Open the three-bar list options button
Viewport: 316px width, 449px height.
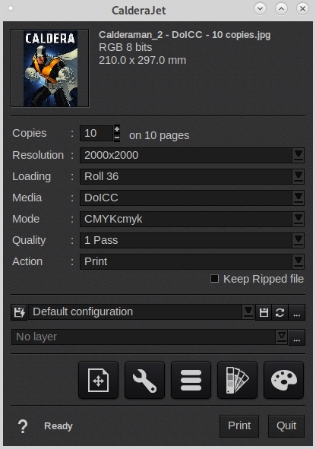(x=191, y=380)
